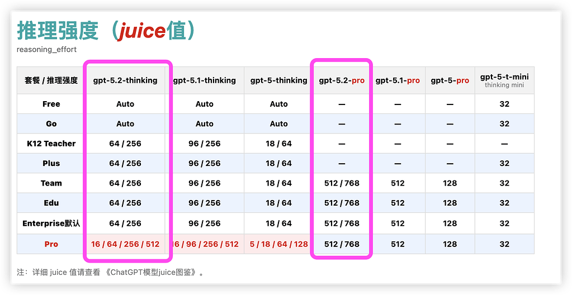Select Auto in Free row under gpt-5-thinking

[278, 104]
